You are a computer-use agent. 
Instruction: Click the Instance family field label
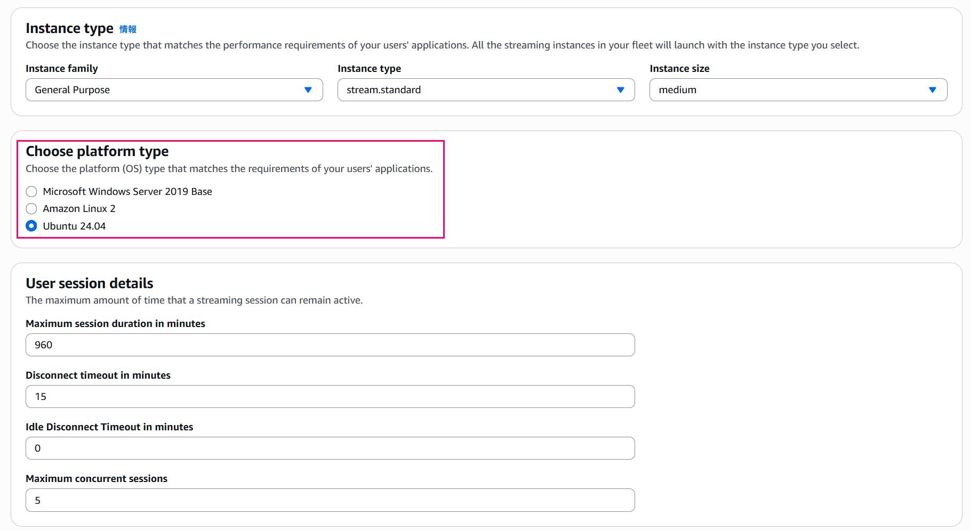click(62, 68)
